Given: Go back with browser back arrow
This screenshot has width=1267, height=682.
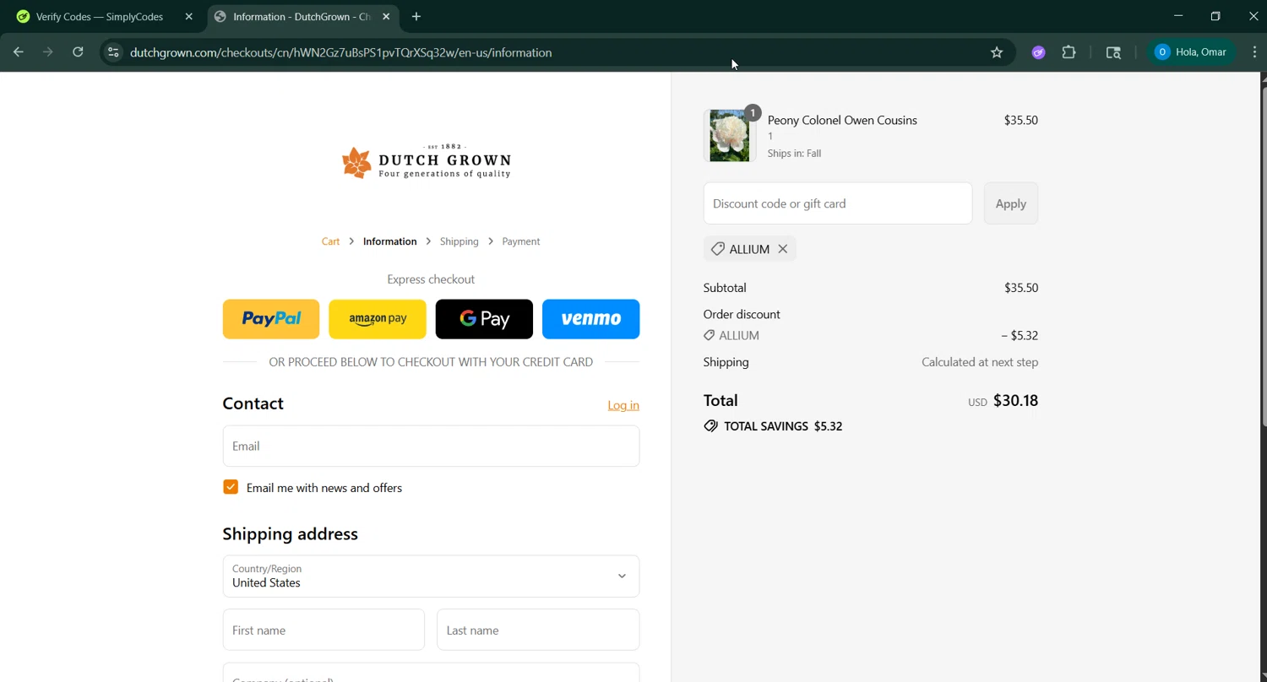Looking at the screenshot, I should coord(19,52).
